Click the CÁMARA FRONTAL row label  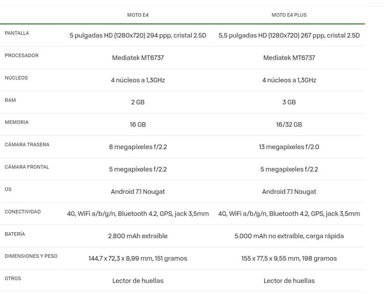point(27,167)
